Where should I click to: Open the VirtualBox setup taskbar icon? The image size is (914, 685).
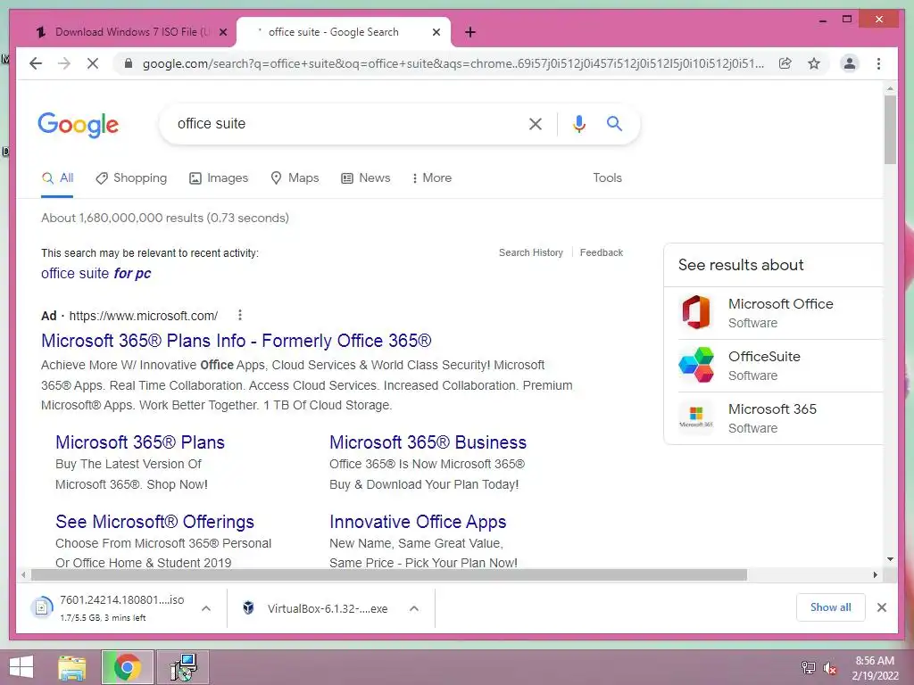point(184,667)
